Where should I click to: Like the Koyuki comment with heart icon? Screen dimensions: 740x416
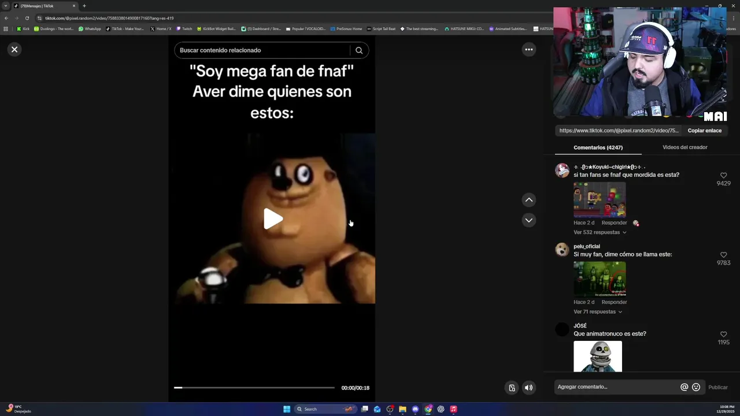point(723,175)
